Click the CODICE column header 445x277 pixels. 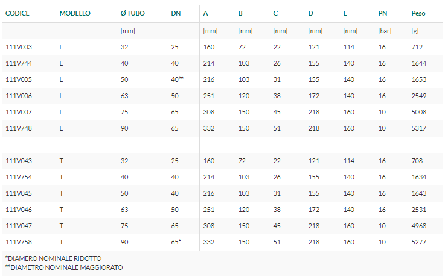click(x=18, y=13)
